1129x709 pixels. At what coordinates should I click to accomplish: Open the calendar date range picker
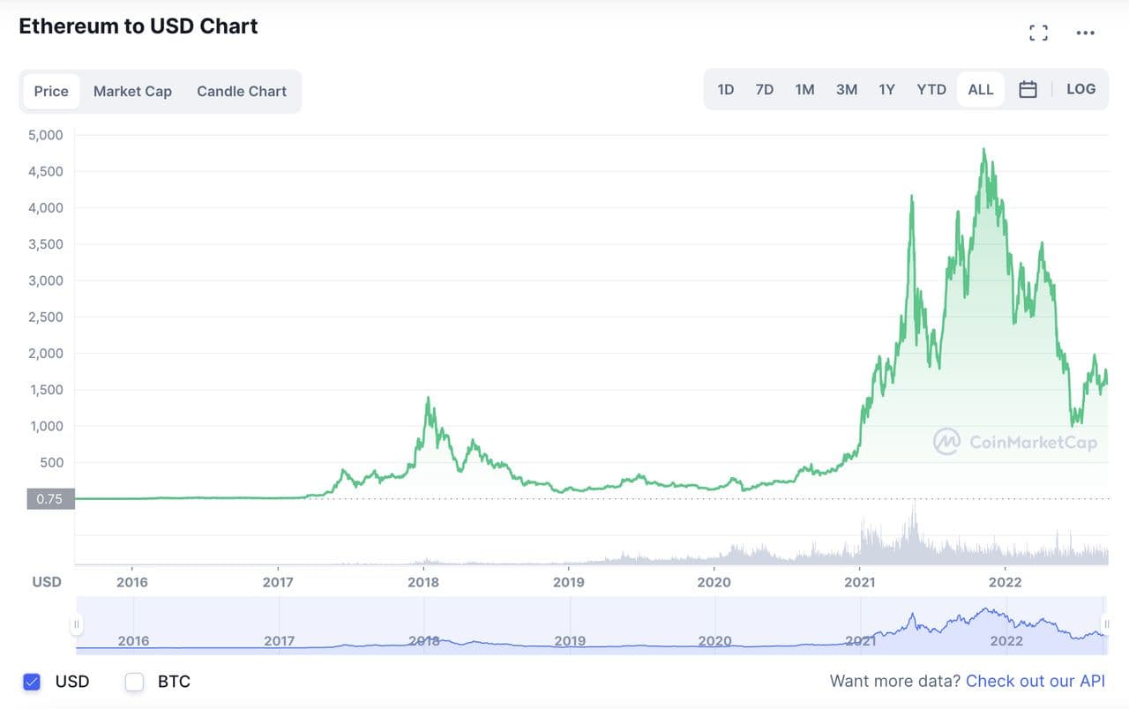(x=1028, y=89)
